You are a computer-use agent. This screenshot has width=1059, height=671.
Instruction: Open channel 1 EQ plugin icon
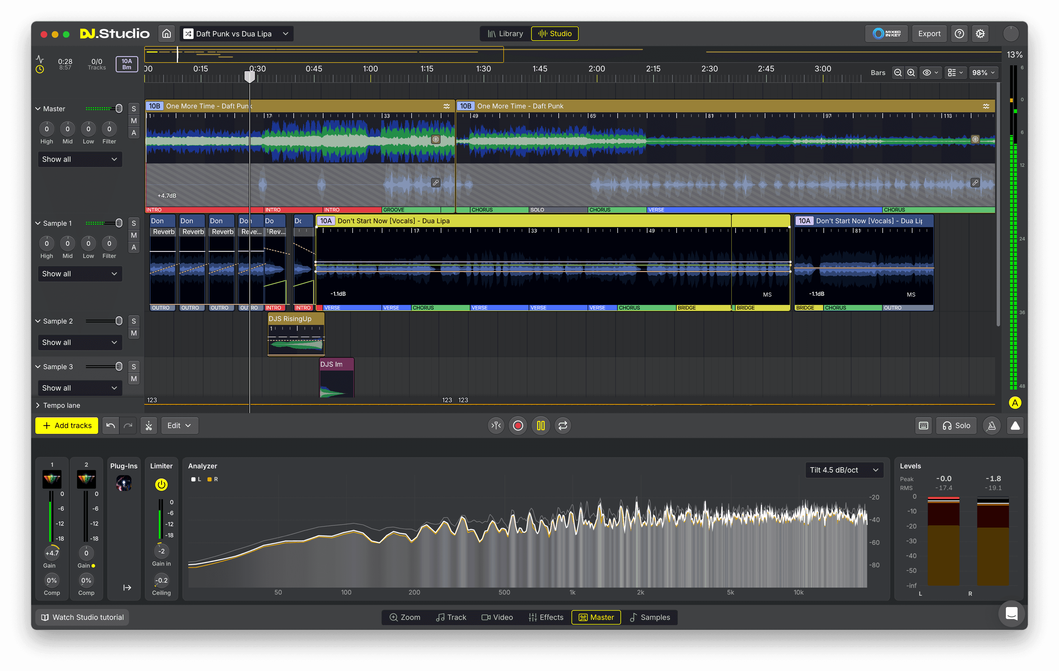[52, 479]
